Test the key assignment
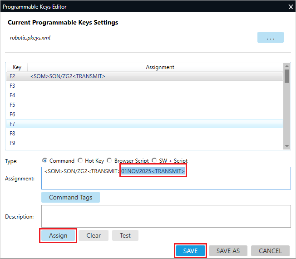This screenshot has width=296, height=259. pos(125,235)
